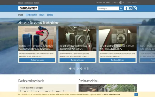Open the News menu item
Image resolution: width=155 pixels, height=97 pixels.
click(42, 15)
